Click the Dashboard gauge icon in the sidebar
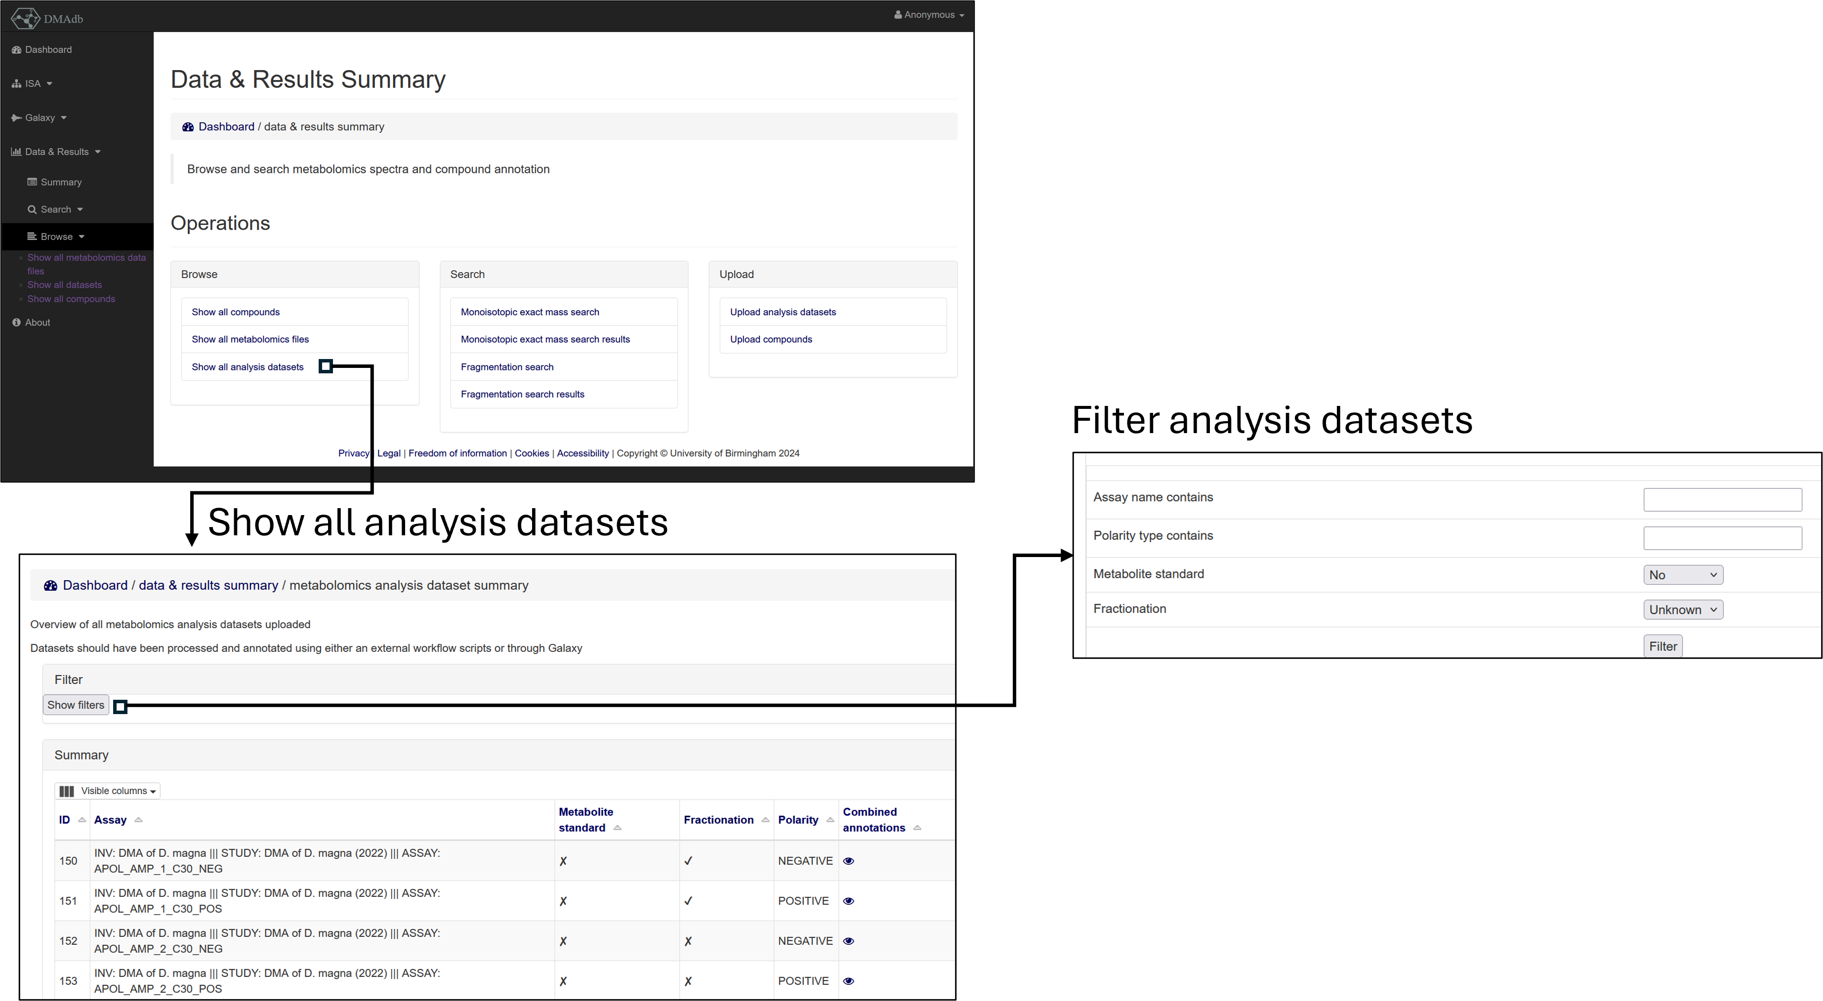Viewport: 1823px width, 1001px height. (16, 49)
